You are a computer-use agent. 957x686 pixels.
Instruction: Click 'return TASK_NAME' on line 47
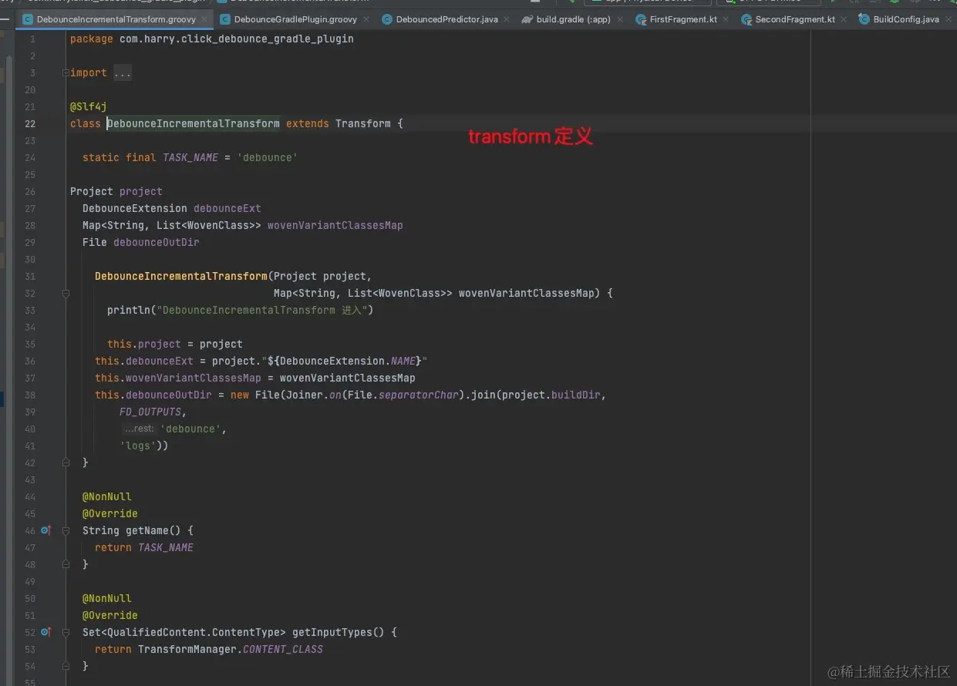144,547
